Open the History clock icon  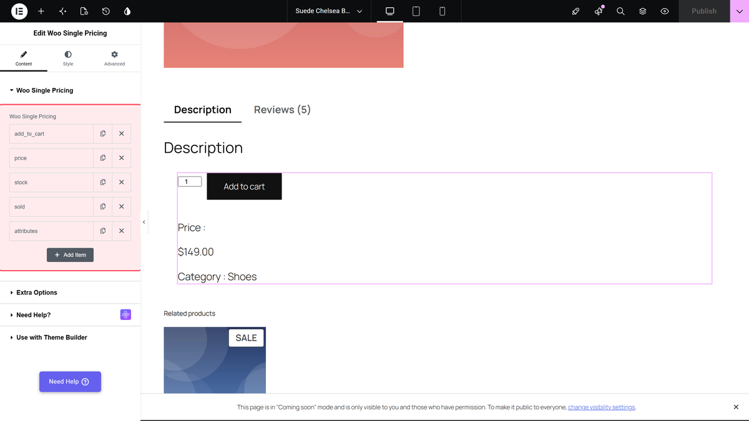(x=106, y=11)
